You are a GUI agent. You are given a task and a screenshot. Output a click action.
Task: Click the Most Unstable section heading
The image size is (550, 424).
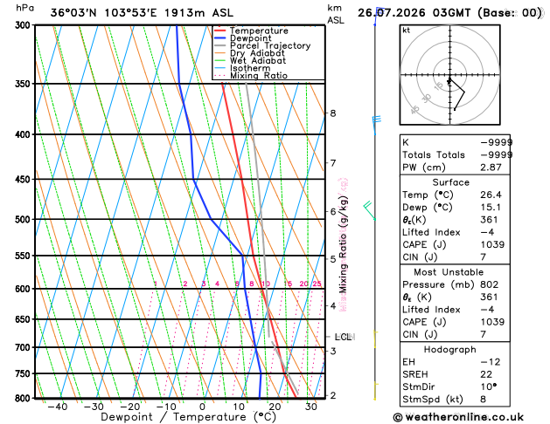point(449,272)
